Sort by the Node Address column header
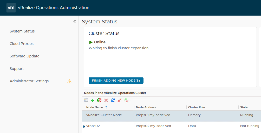Screen dimensions: 261x133 click(x=146, y=107)
